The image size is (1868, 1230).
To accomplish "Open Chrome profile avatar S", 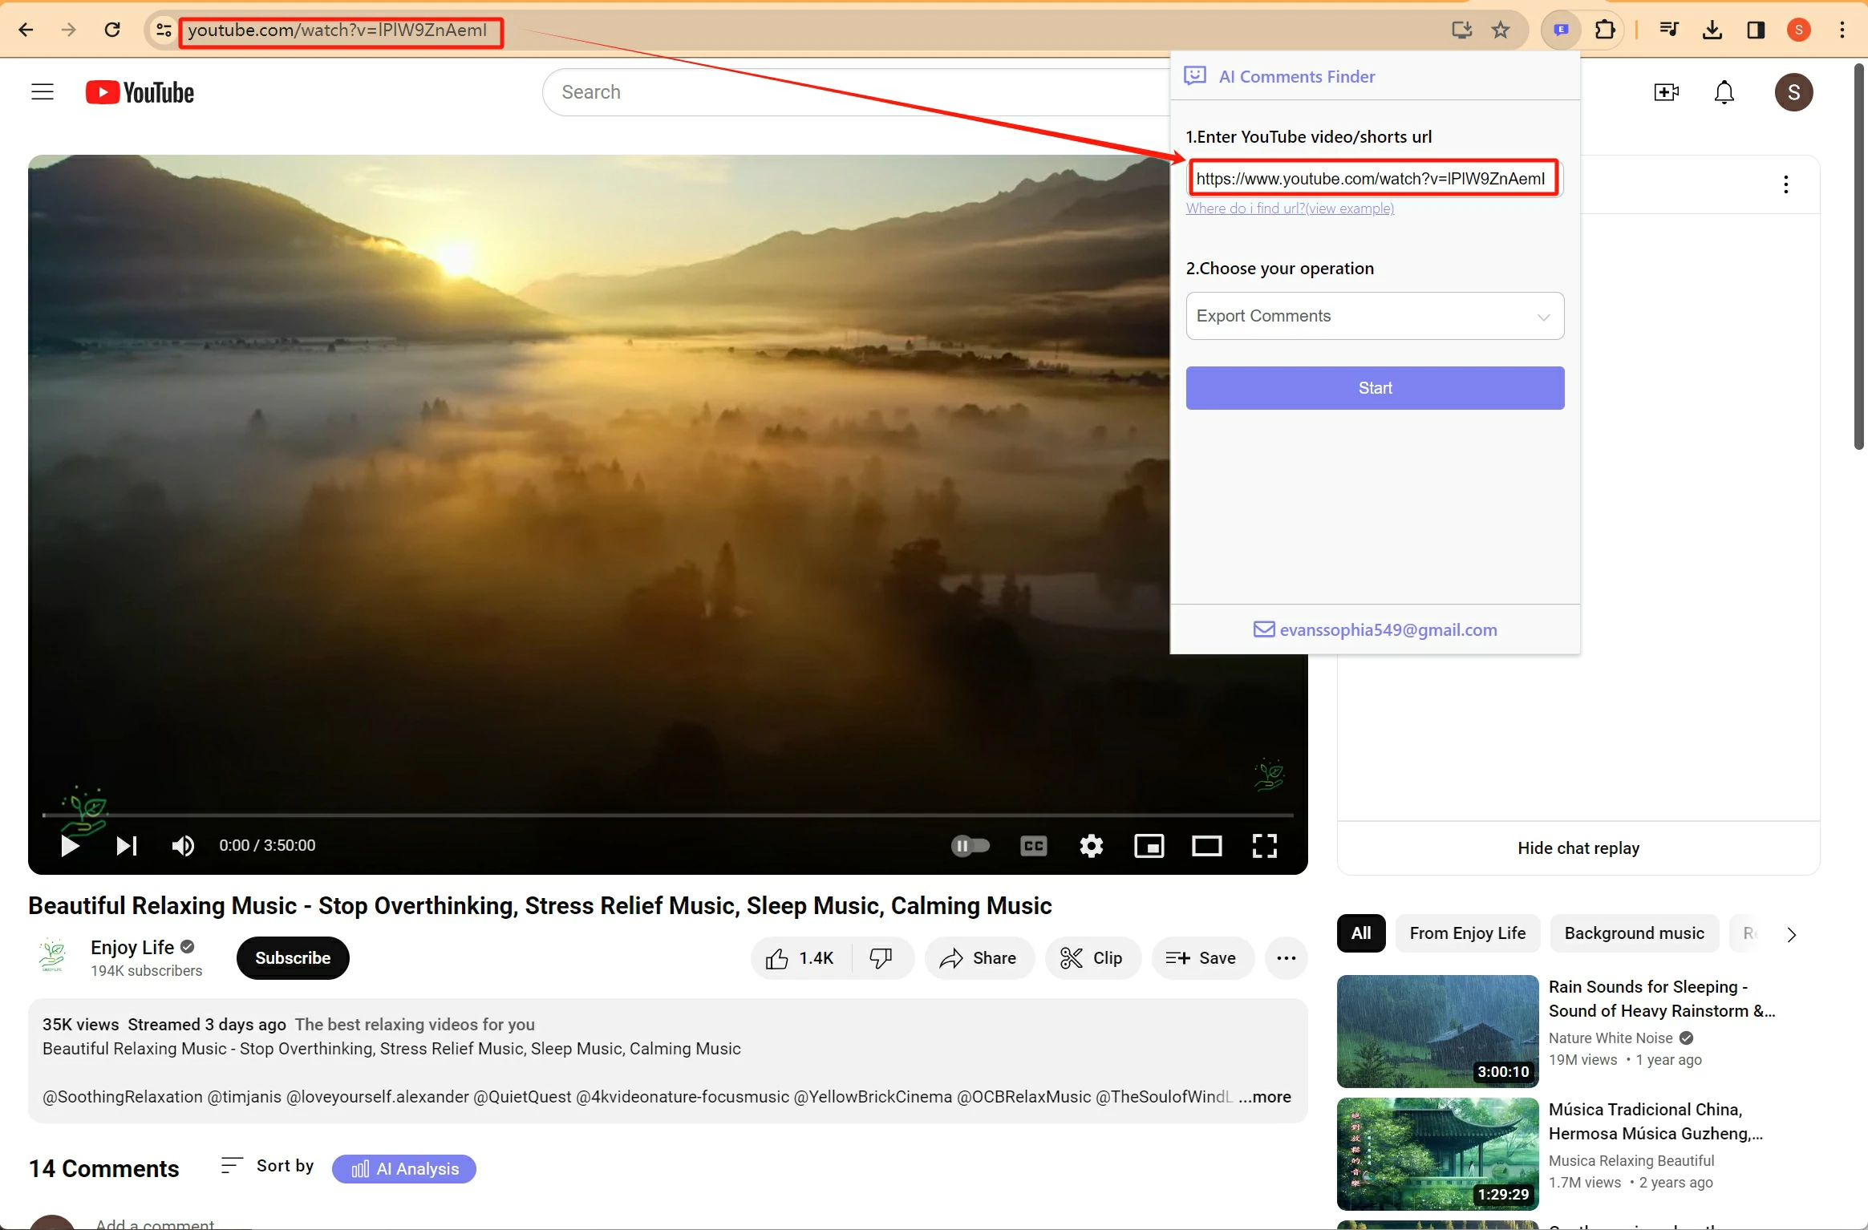I will [x=1799, y=30].
